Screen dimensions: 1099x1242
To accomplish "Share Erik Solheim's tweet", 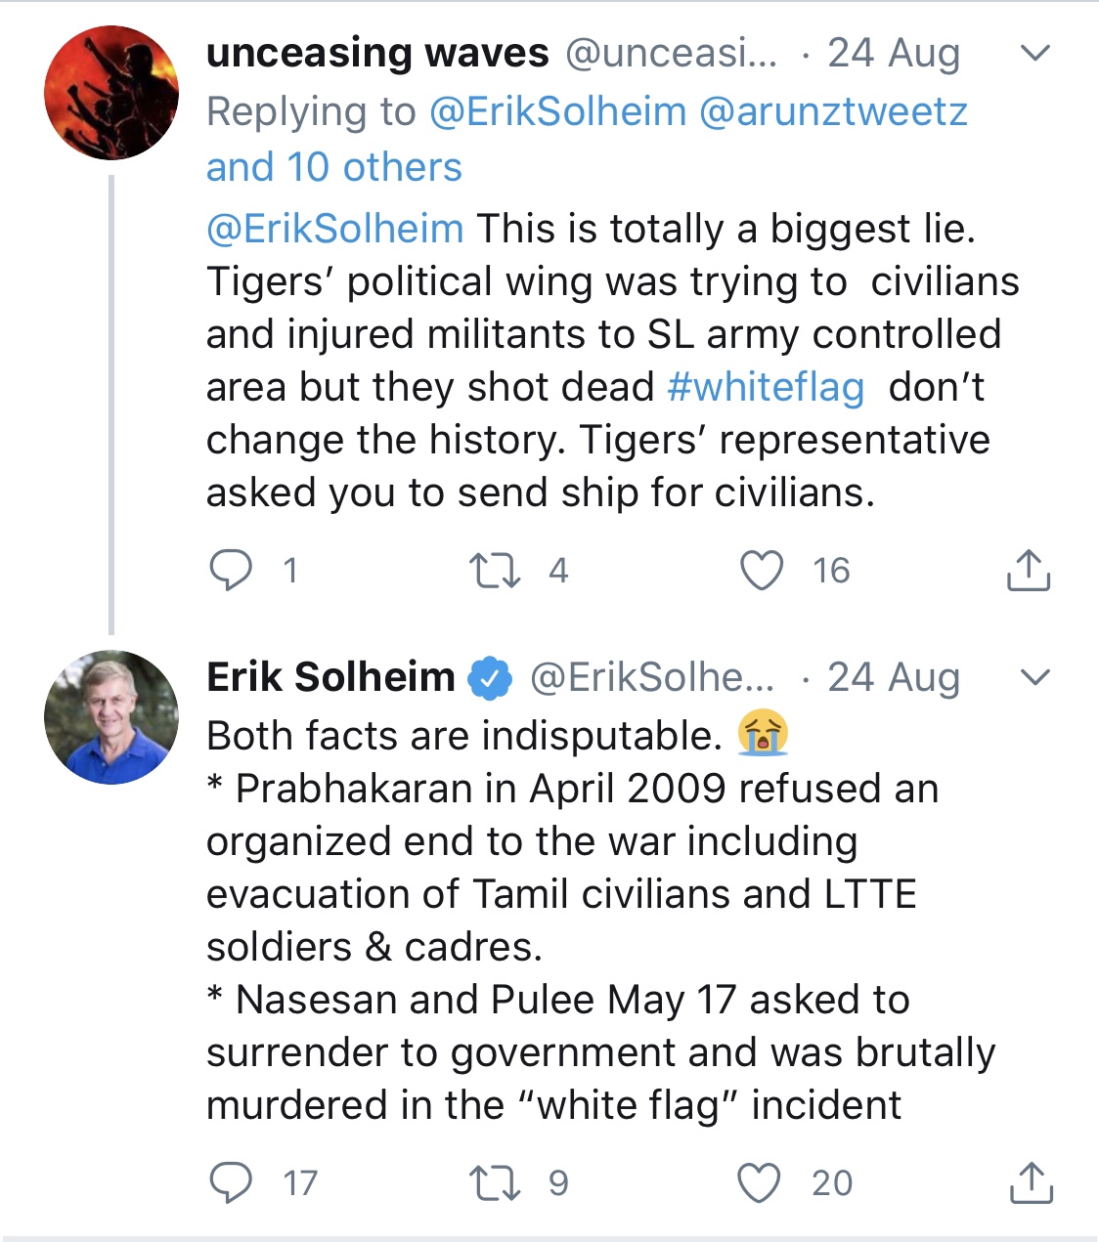I will [x=1030, y=1182].
